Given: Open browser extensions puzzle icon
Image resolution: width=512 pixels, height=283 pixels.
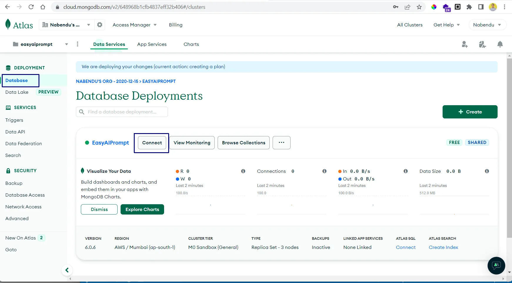Looking at the screenshot, I should coord(469,7).
